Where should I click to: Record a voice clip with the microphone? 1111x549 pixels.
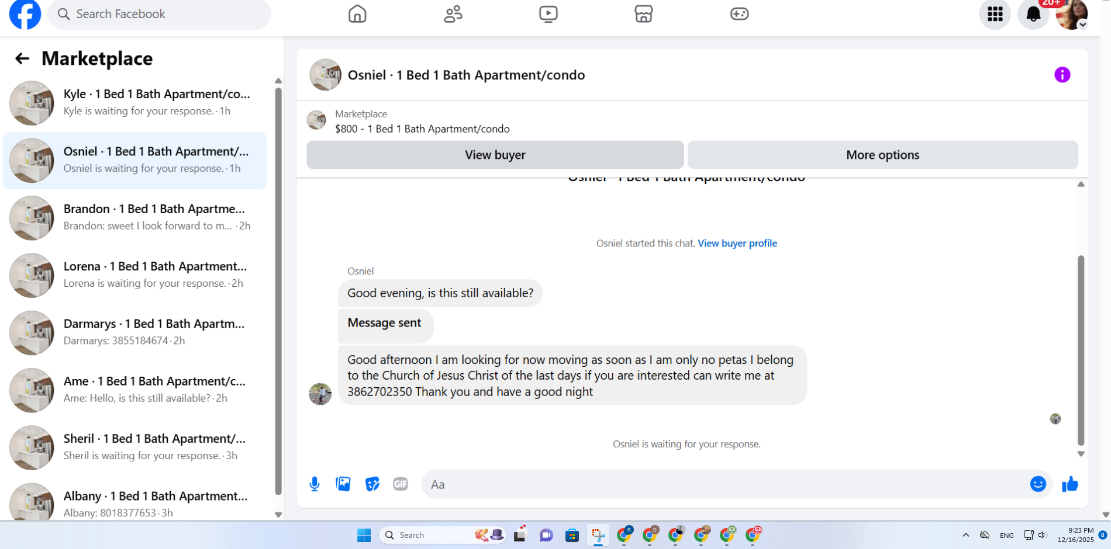[x=315, y=484]
